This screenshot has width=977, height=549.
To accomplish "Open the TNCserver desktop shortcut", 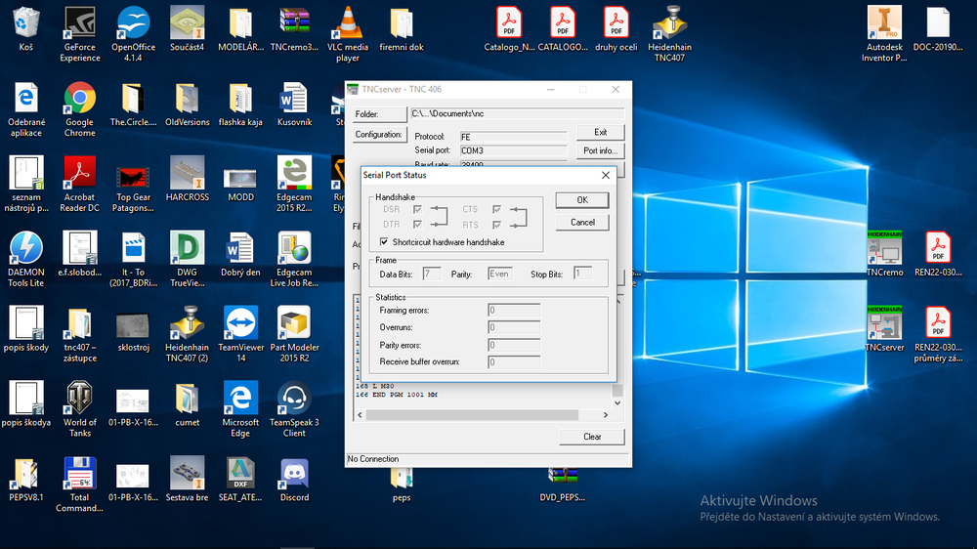I will [883, 323].
